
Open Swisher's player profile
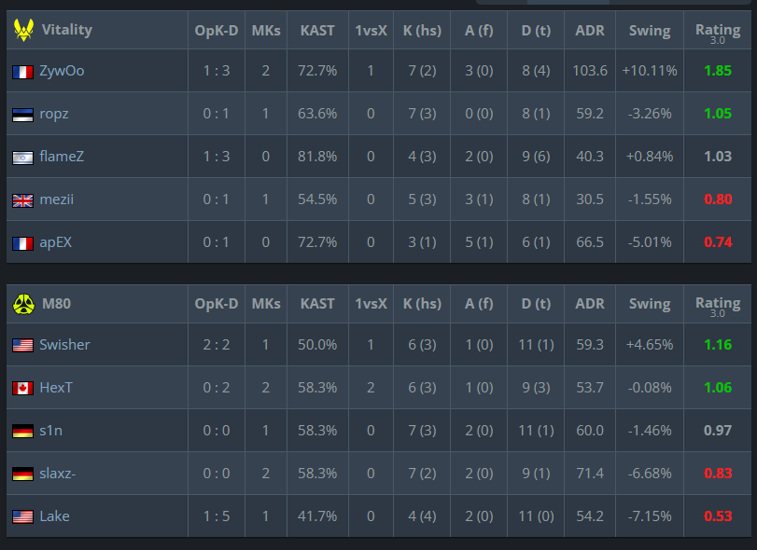coord(64,345)
